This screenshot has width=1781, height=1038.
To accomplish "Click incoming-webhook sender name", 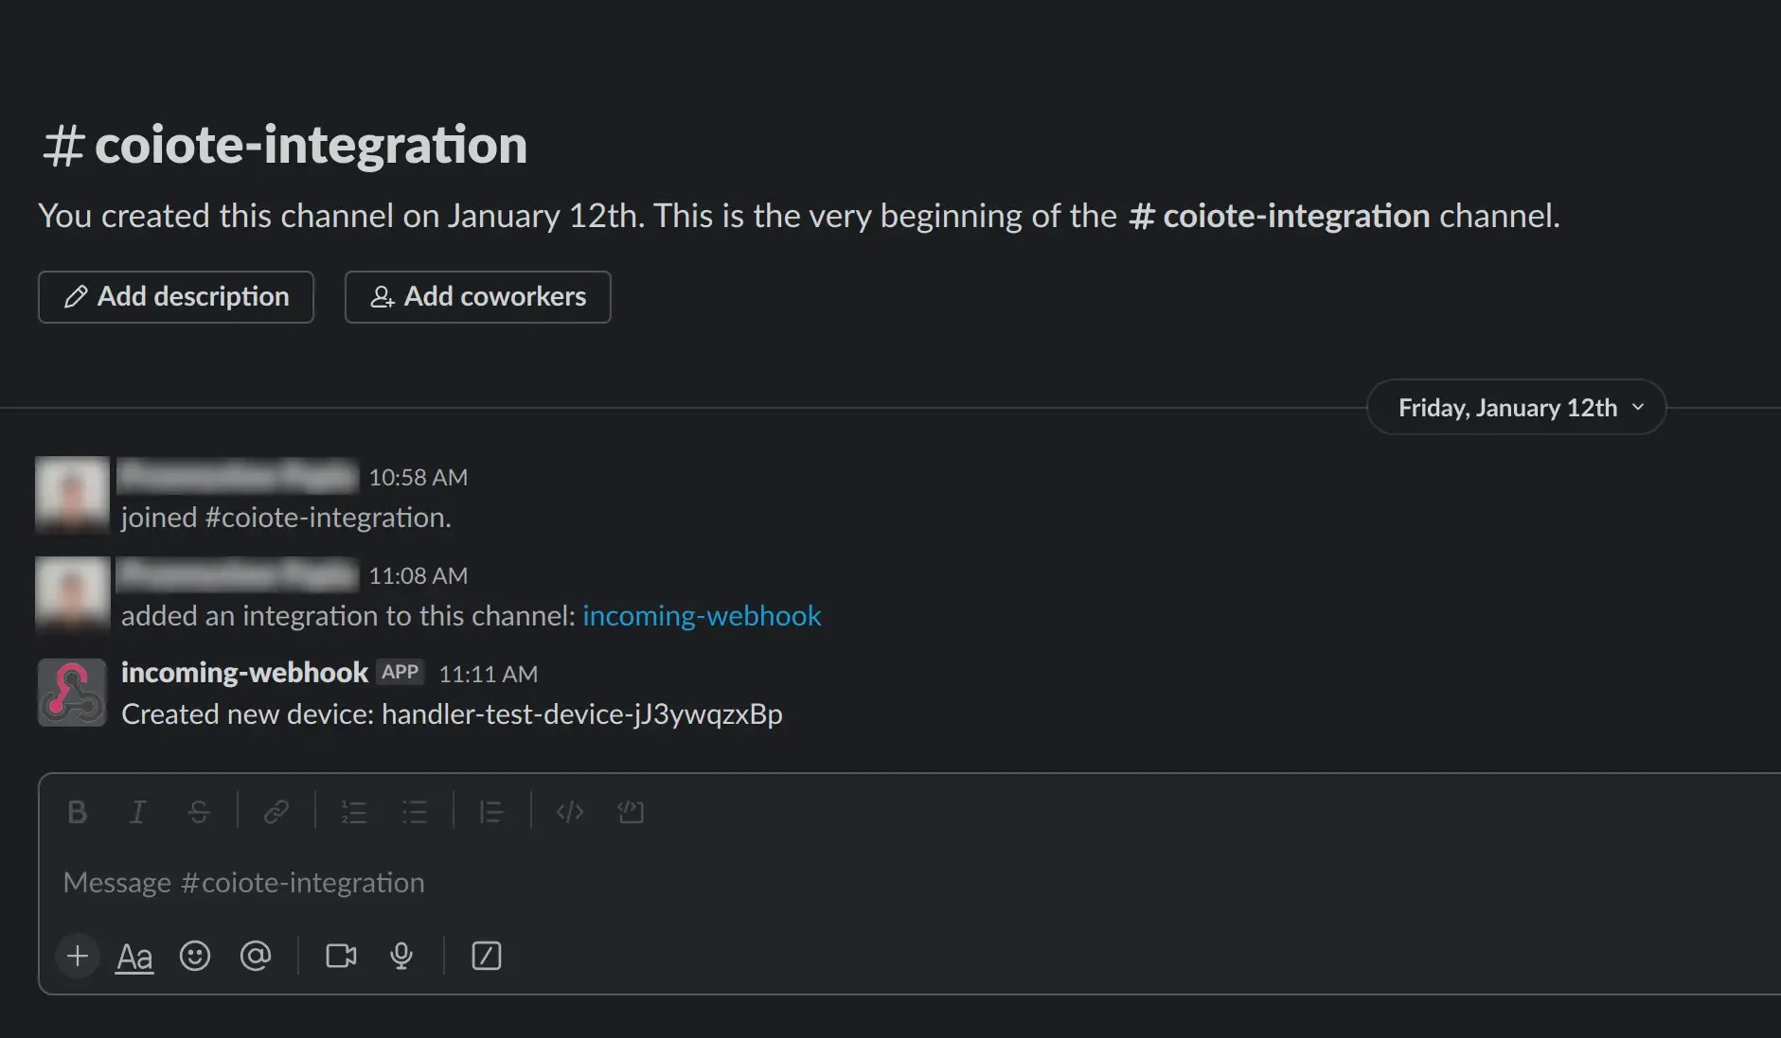I will (x=244, y=673).
